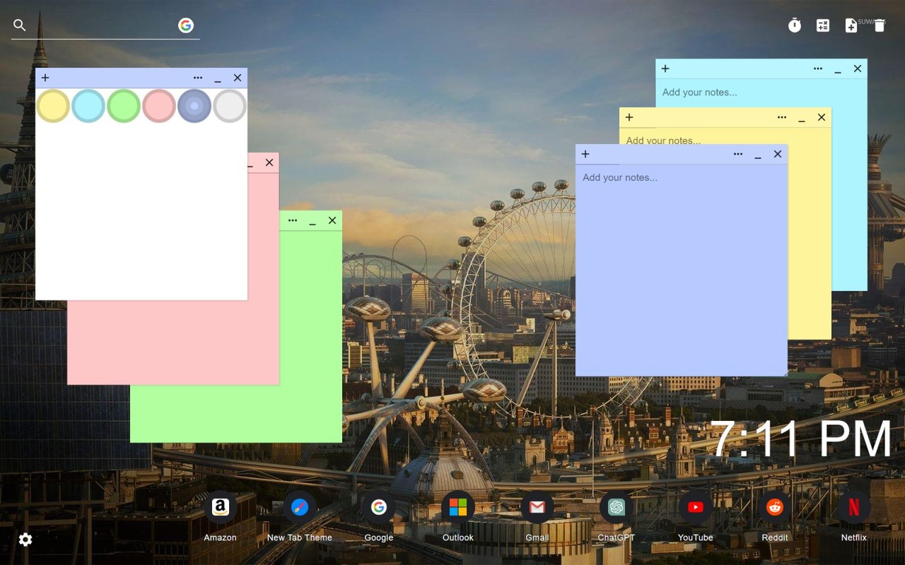Open the three-dot menu on the cyan note
The height and width of the screenshot is (565, 905).
[x=818, y=69]
